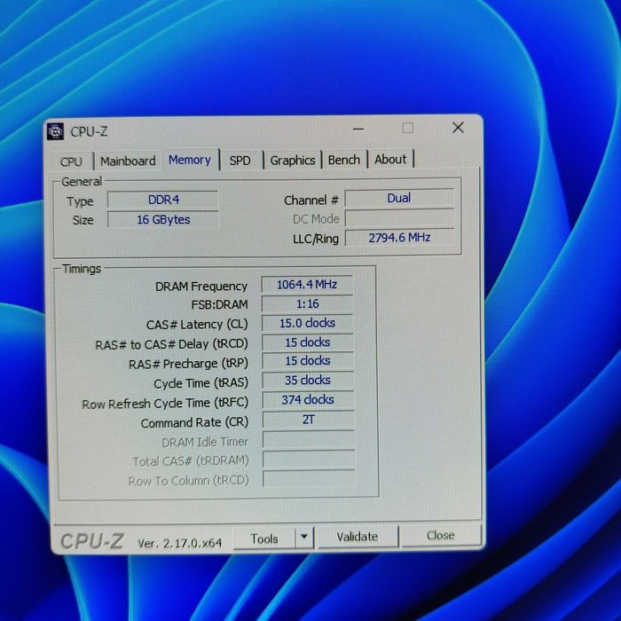Click the tRP 15 clocks value
621x621 pixels.
(308, 361)
